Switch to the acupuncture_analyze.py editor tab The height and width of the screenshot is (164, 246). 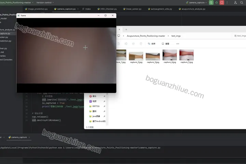192,9
